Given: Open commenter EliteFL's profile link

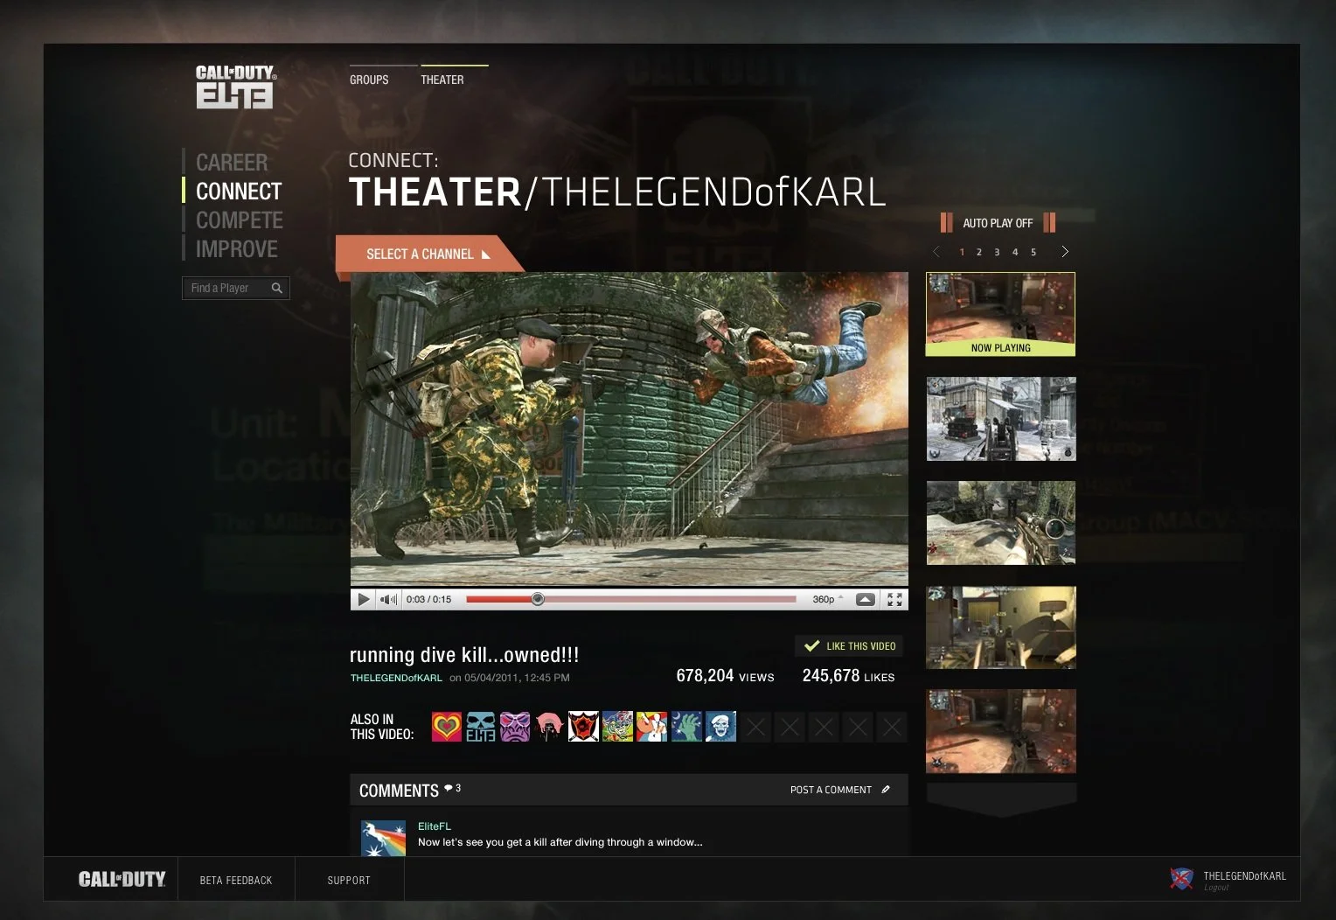Looking at the screenshot, I should click(x=435, y=826).
